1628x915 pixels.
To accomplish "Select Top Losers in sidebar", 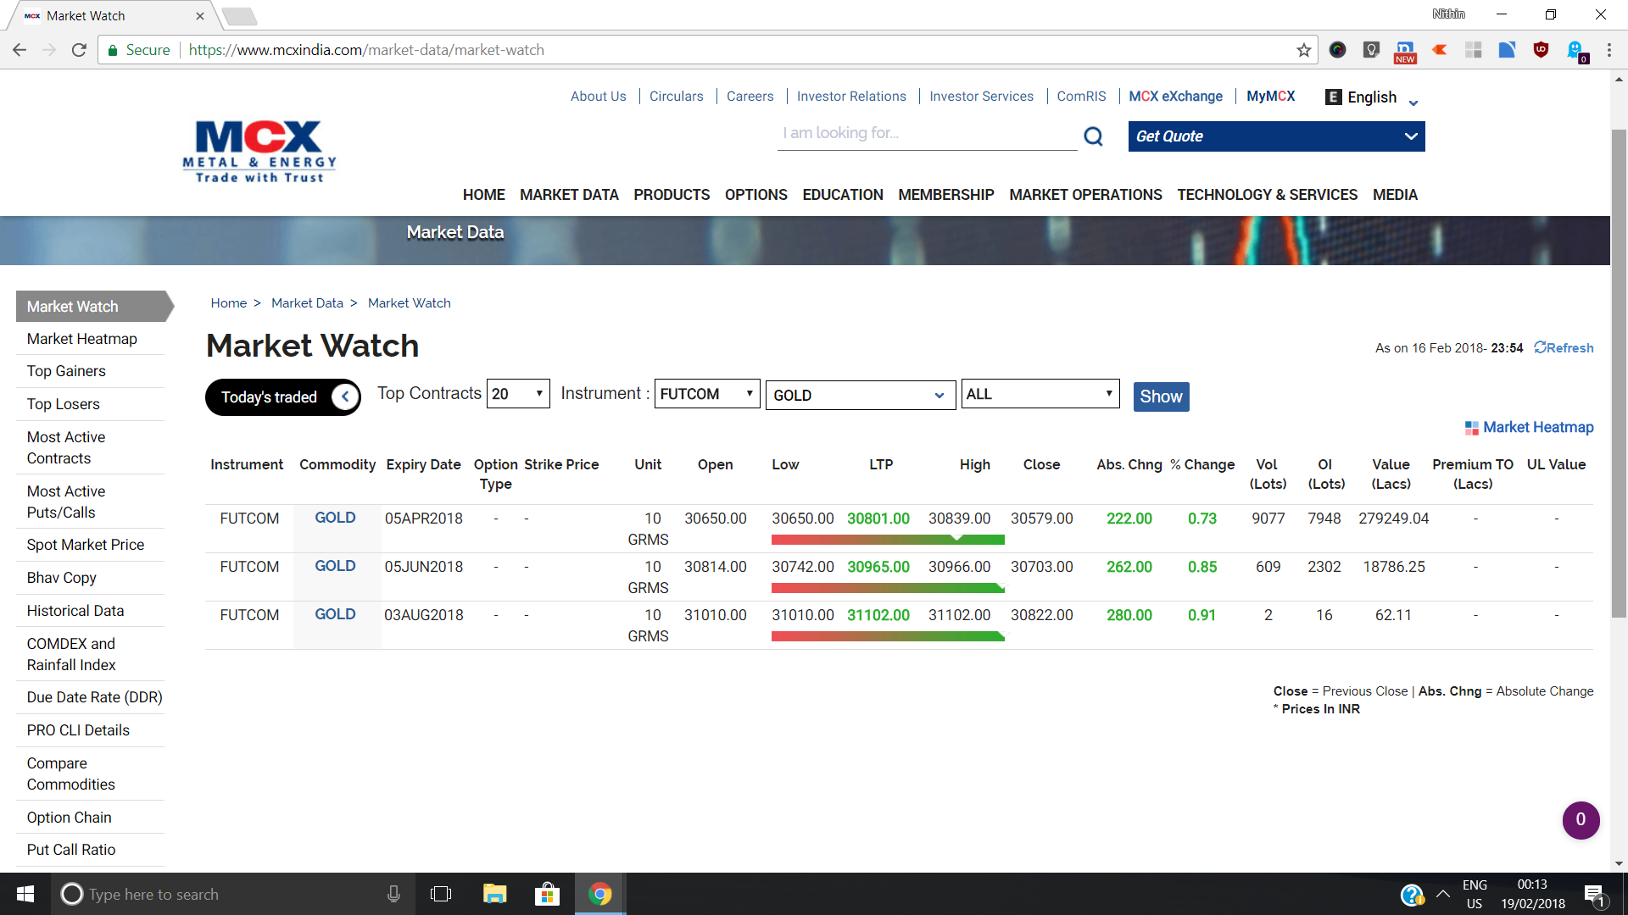I will [63, 404].
